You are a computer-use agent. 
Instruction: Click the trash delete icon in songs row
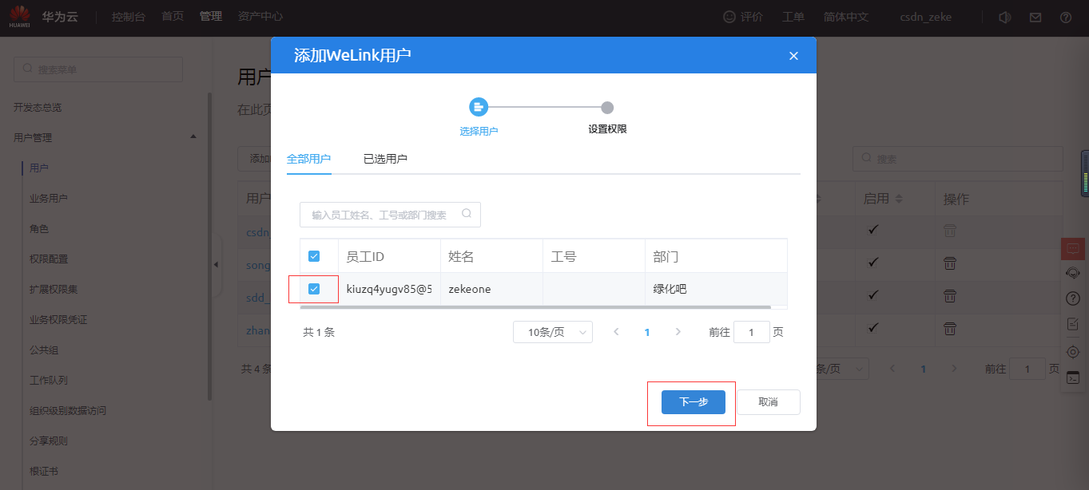(949, 263)
